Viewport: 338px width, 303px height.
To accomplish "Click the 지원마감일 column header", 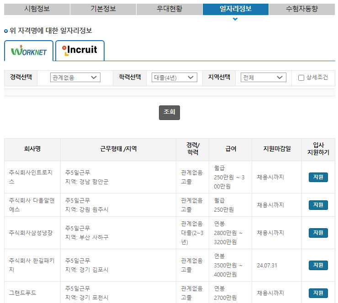I will pos(277,149).
